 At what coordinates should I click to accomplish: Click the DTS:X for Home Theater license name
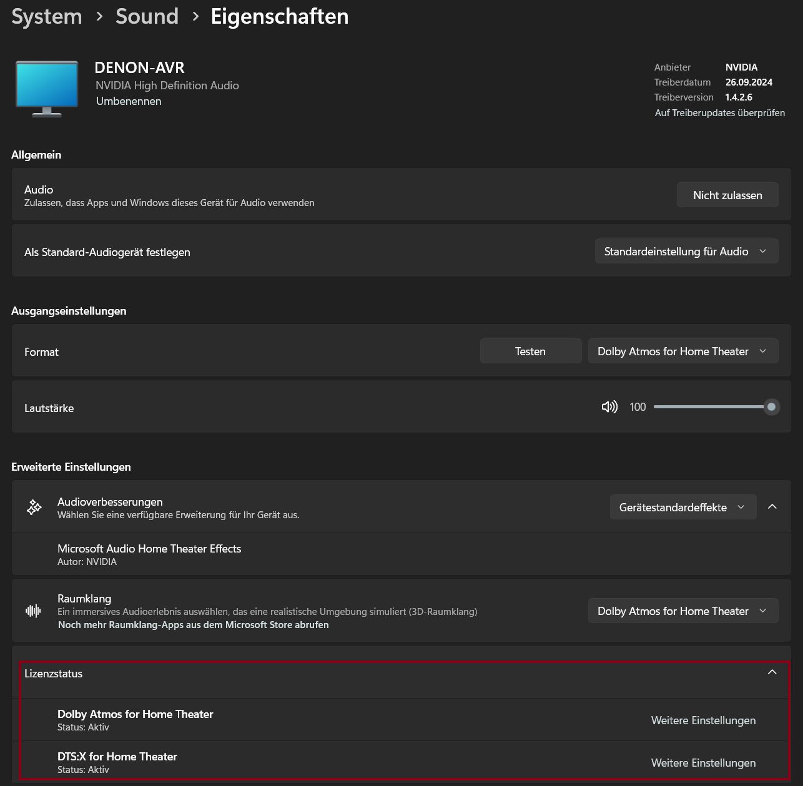(117, 757)
